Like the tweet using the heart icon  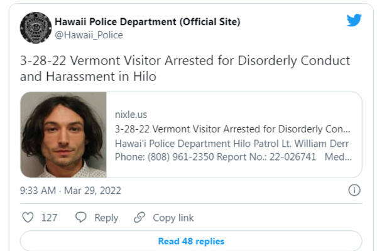(x=28, y=218)
